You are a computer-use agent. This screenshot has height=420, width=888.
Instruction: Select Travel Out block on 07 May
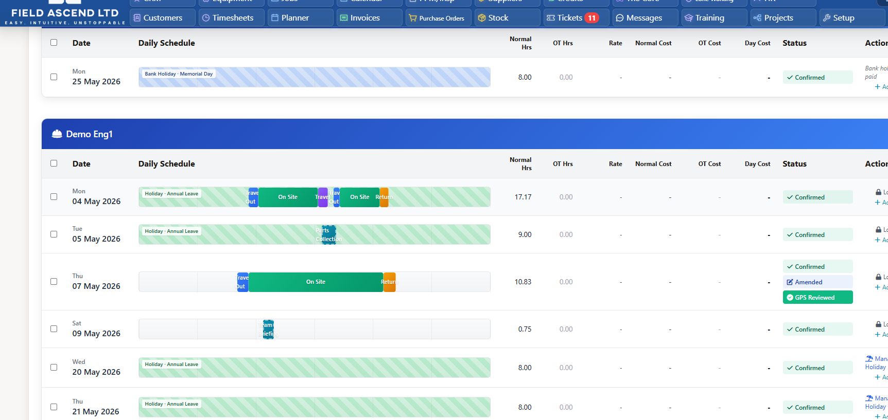point(242,282)
